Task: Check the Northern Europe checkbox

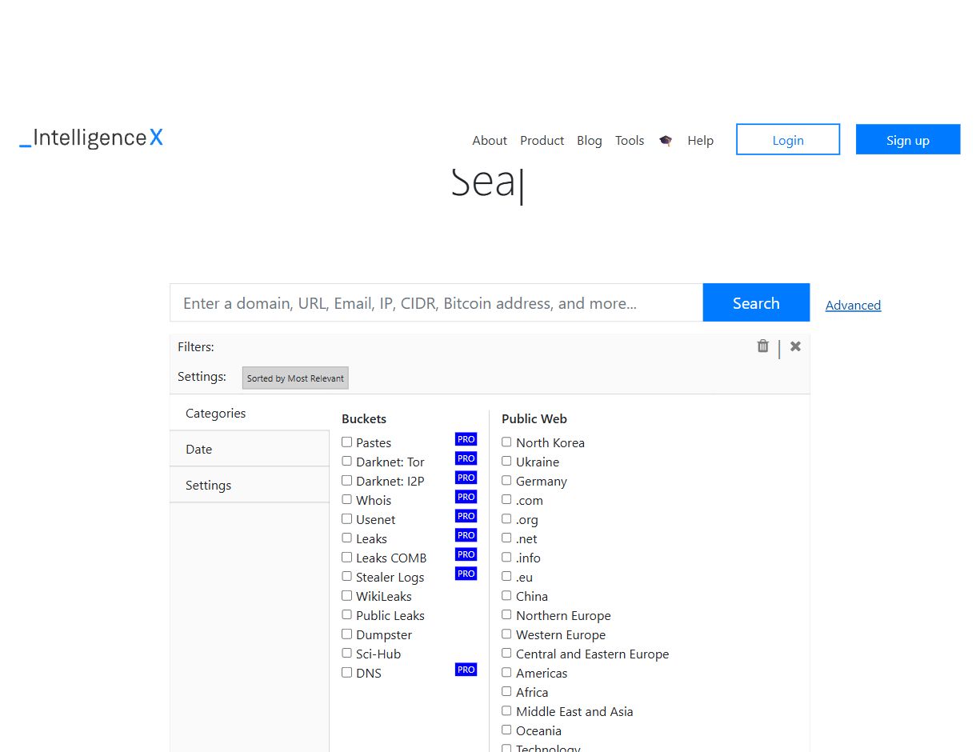Action: [506, 614]
